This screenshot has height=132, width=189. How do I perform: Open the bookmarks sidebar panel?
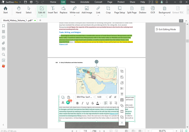(3, 26)
